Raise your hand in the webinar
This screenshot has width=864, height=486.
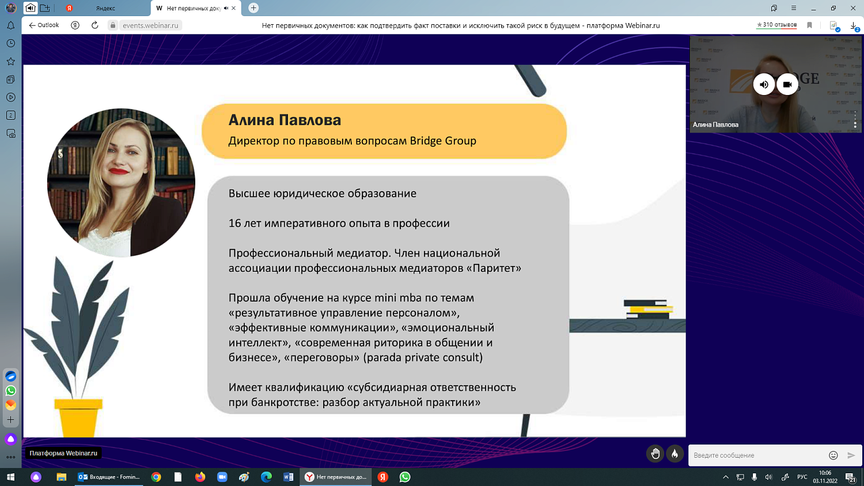[655, 454]
